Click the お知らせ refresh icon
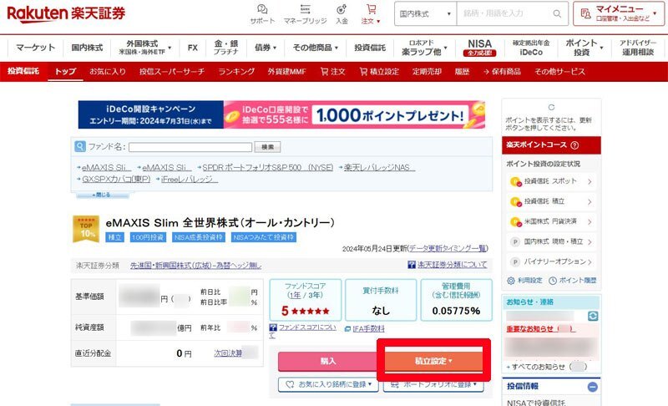The image size is (668, 406). (x=593, y=316)
